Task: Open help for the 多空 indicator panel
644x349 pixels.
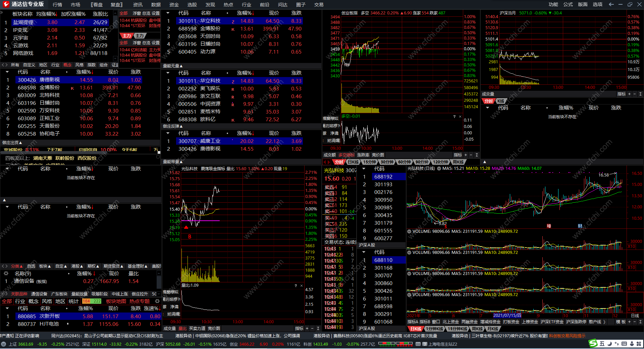Action: point(454,117)
